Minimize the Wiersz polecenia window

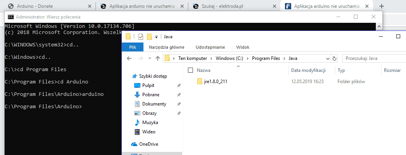(338, 17)
